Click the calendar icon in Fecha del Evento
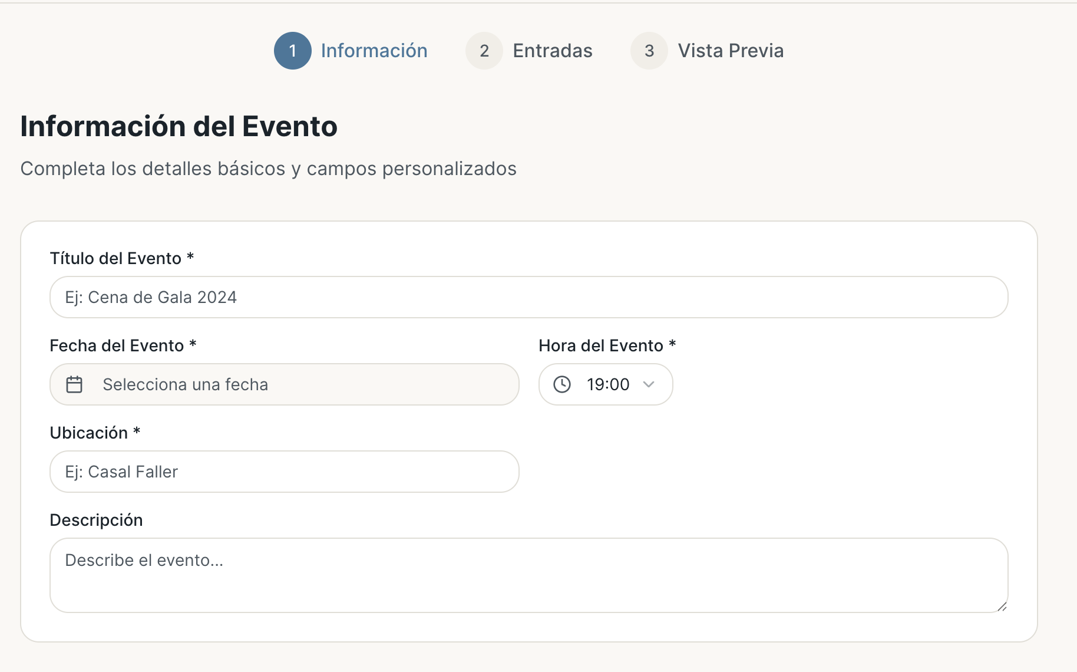This screenshot has width=1077, height=672. tap(75, 384)
